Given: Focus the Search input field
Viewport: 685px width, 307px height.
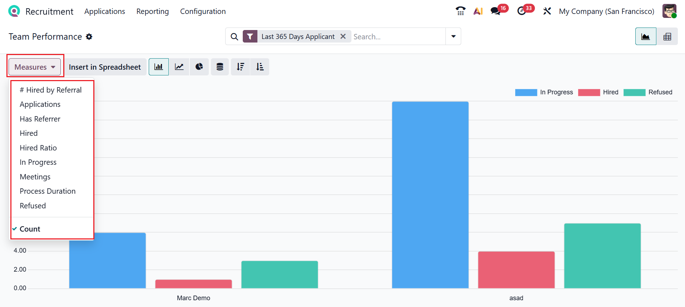Looking at the screenshot, I should coord(397,36).
